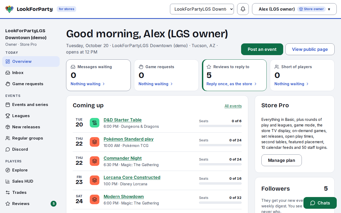Screen dimensions: 341x213
Task: Open Events and series in sidebar
Action: point(31,105)
